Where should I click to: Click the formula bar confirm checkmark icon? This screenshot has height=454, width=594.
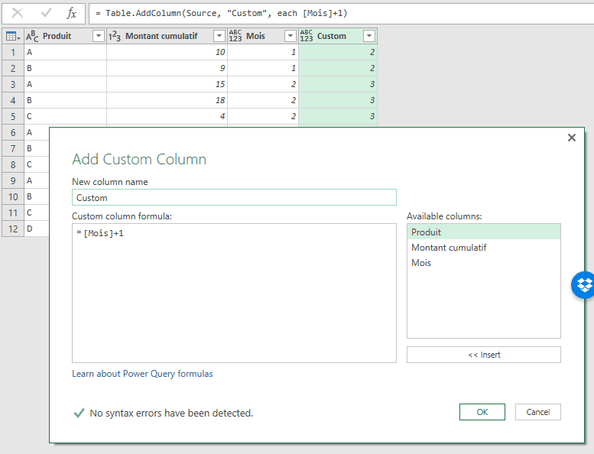pos(46,13)
